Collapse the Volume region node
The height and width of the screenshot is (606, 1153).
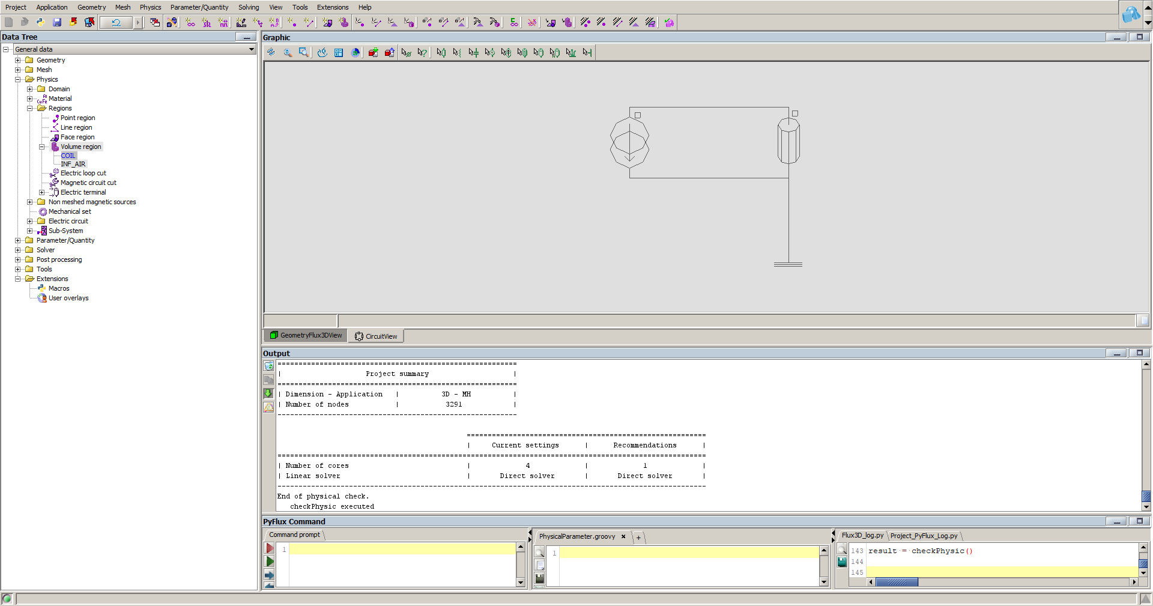click(x=42, y=147)
